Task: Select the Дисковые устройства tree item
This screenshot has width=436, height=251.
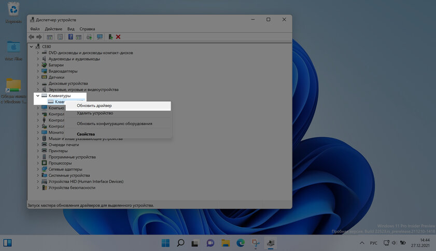Action: (x=68, y=83)
